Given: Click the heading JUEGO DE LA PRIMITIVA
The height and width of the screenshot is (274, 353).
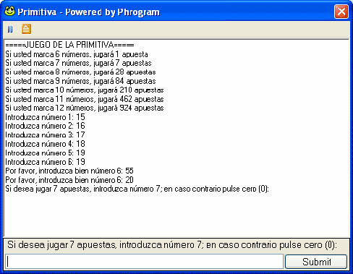Looking at the screenshot, I should (x=69, y=45).
